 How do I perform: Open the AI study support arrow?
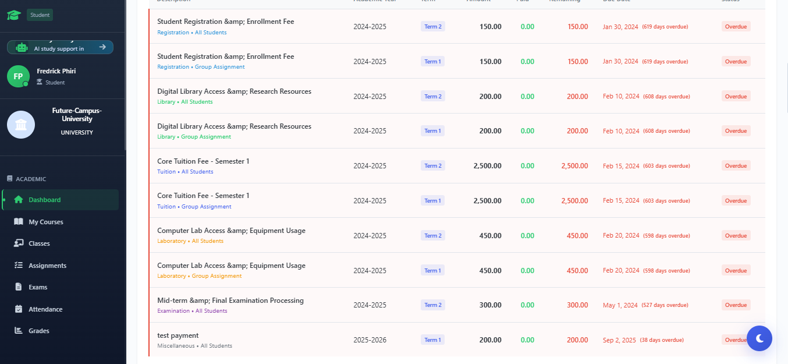click(102, 47)
